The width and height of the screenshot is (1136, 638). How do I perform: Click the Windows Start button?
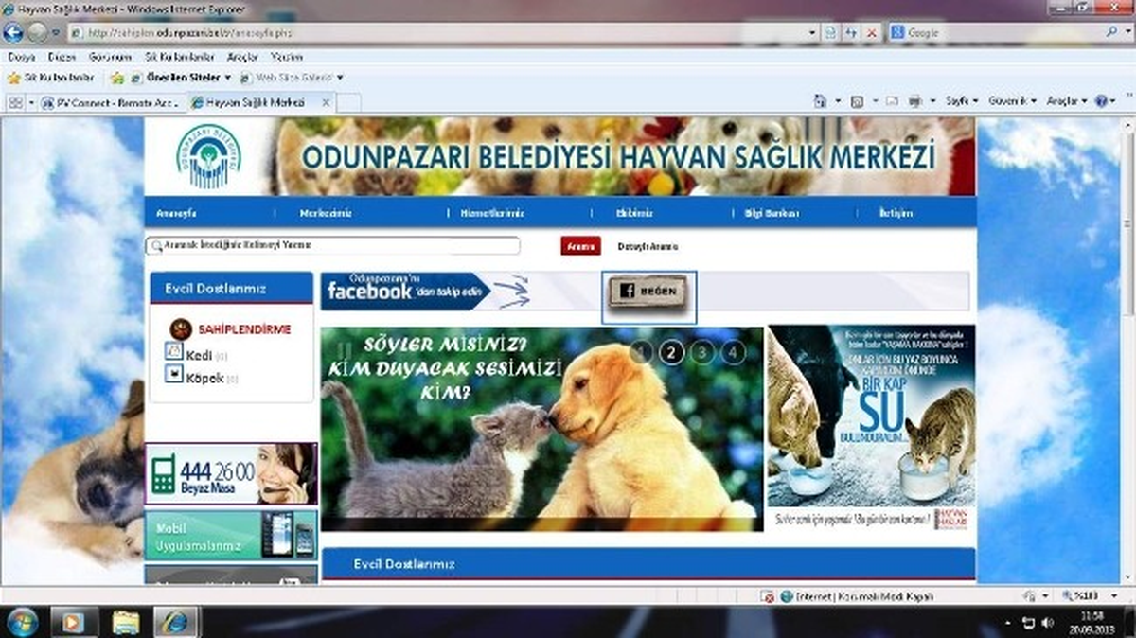click(21, 622)
